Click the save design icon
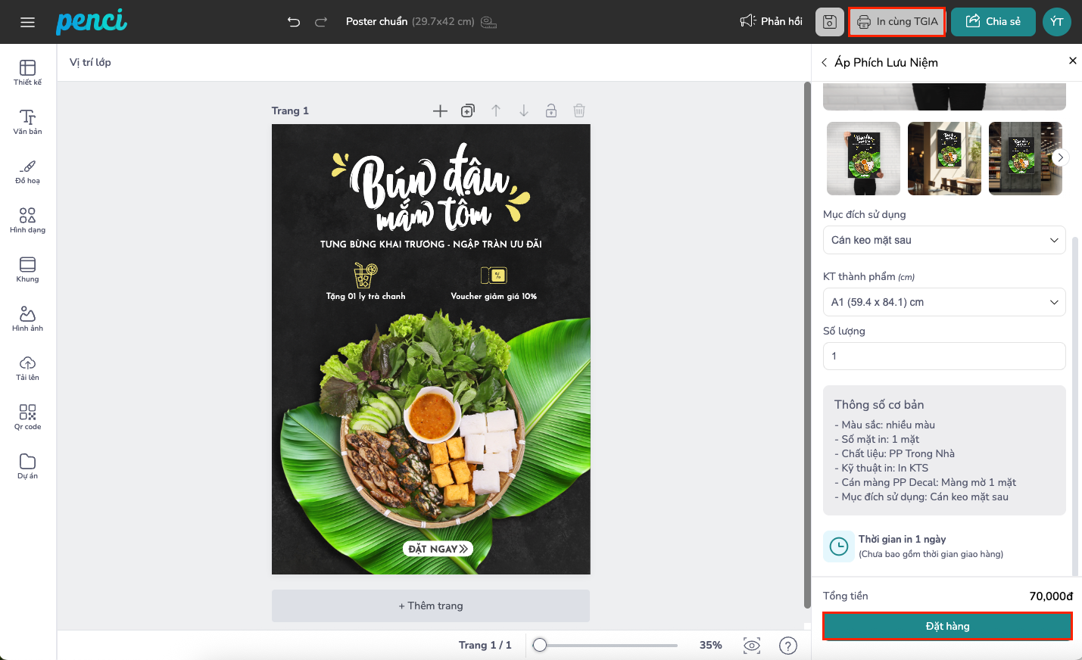 click(829, 22)
